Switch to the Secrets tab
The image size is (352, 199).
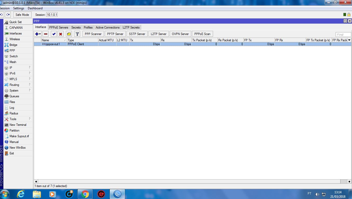pos(76,28)
